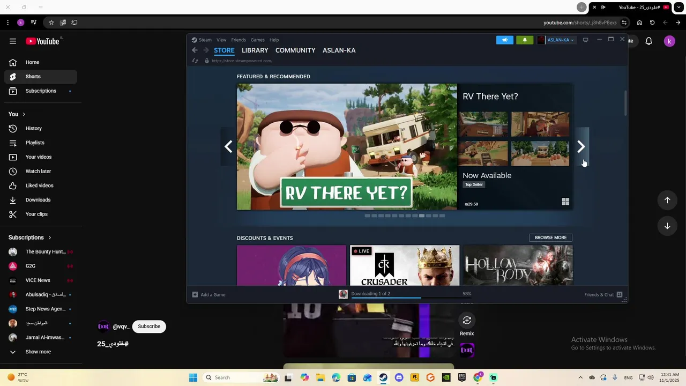This screenshot has width=686, height=386.
Task: Expand the Subscriptions section chevron
Action: click(x=50, y=237)
